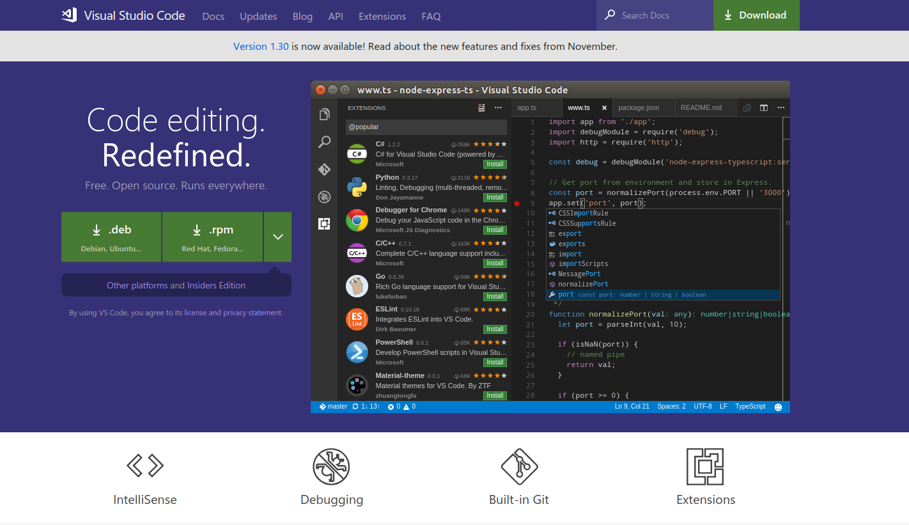
Task: Open the Insiders Edition link
Action: 216,285
